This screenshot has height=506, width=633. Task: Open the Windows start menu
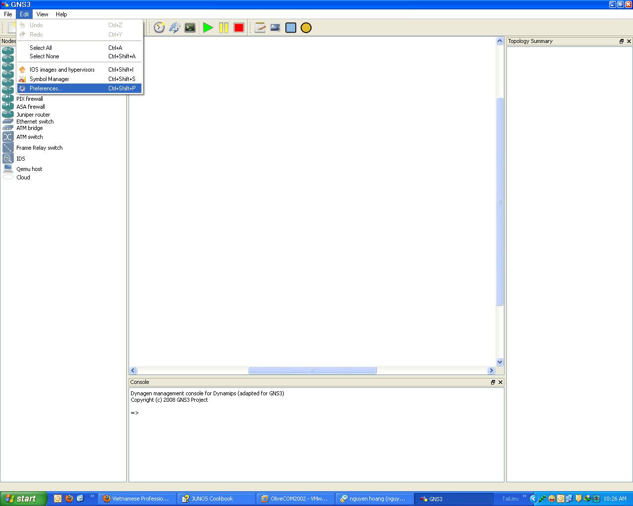coord(23,499)
